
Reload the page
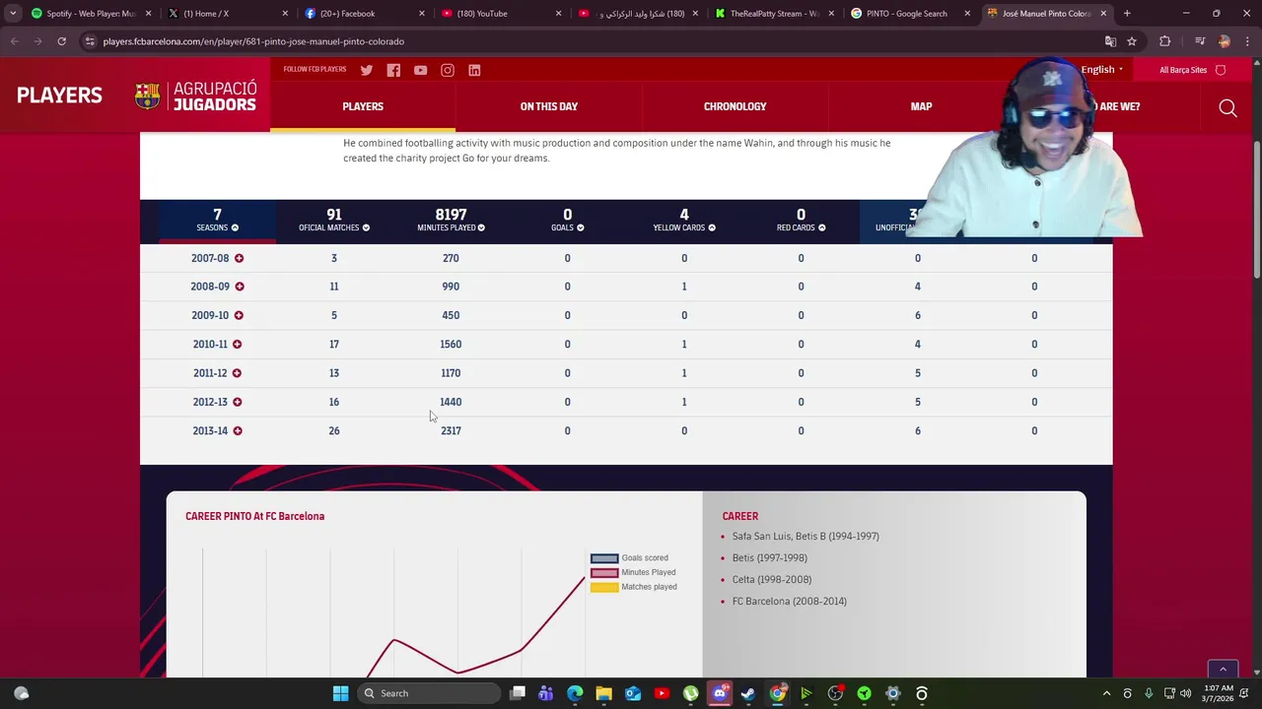[61, 41]
